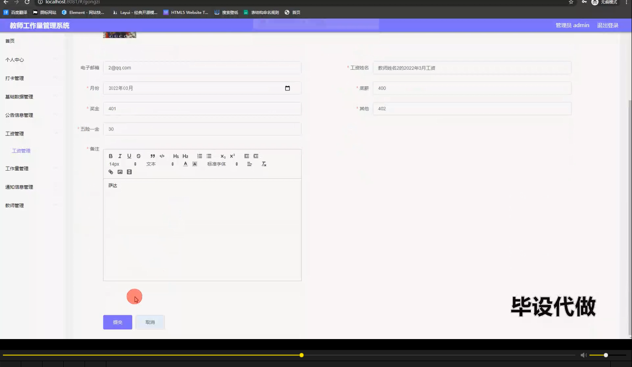Focus the 奖金 bonus field
632x367 pixels.
coord(202,108)
